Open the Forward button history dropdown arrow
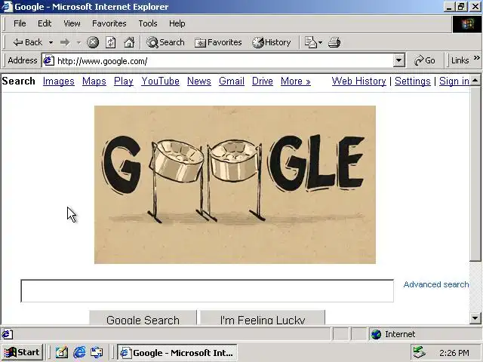The width and height of the screenshot is (483, 362). pos(78,42)
